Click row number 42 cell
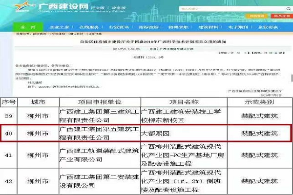293x195 pixels. (x=9, y=181)
